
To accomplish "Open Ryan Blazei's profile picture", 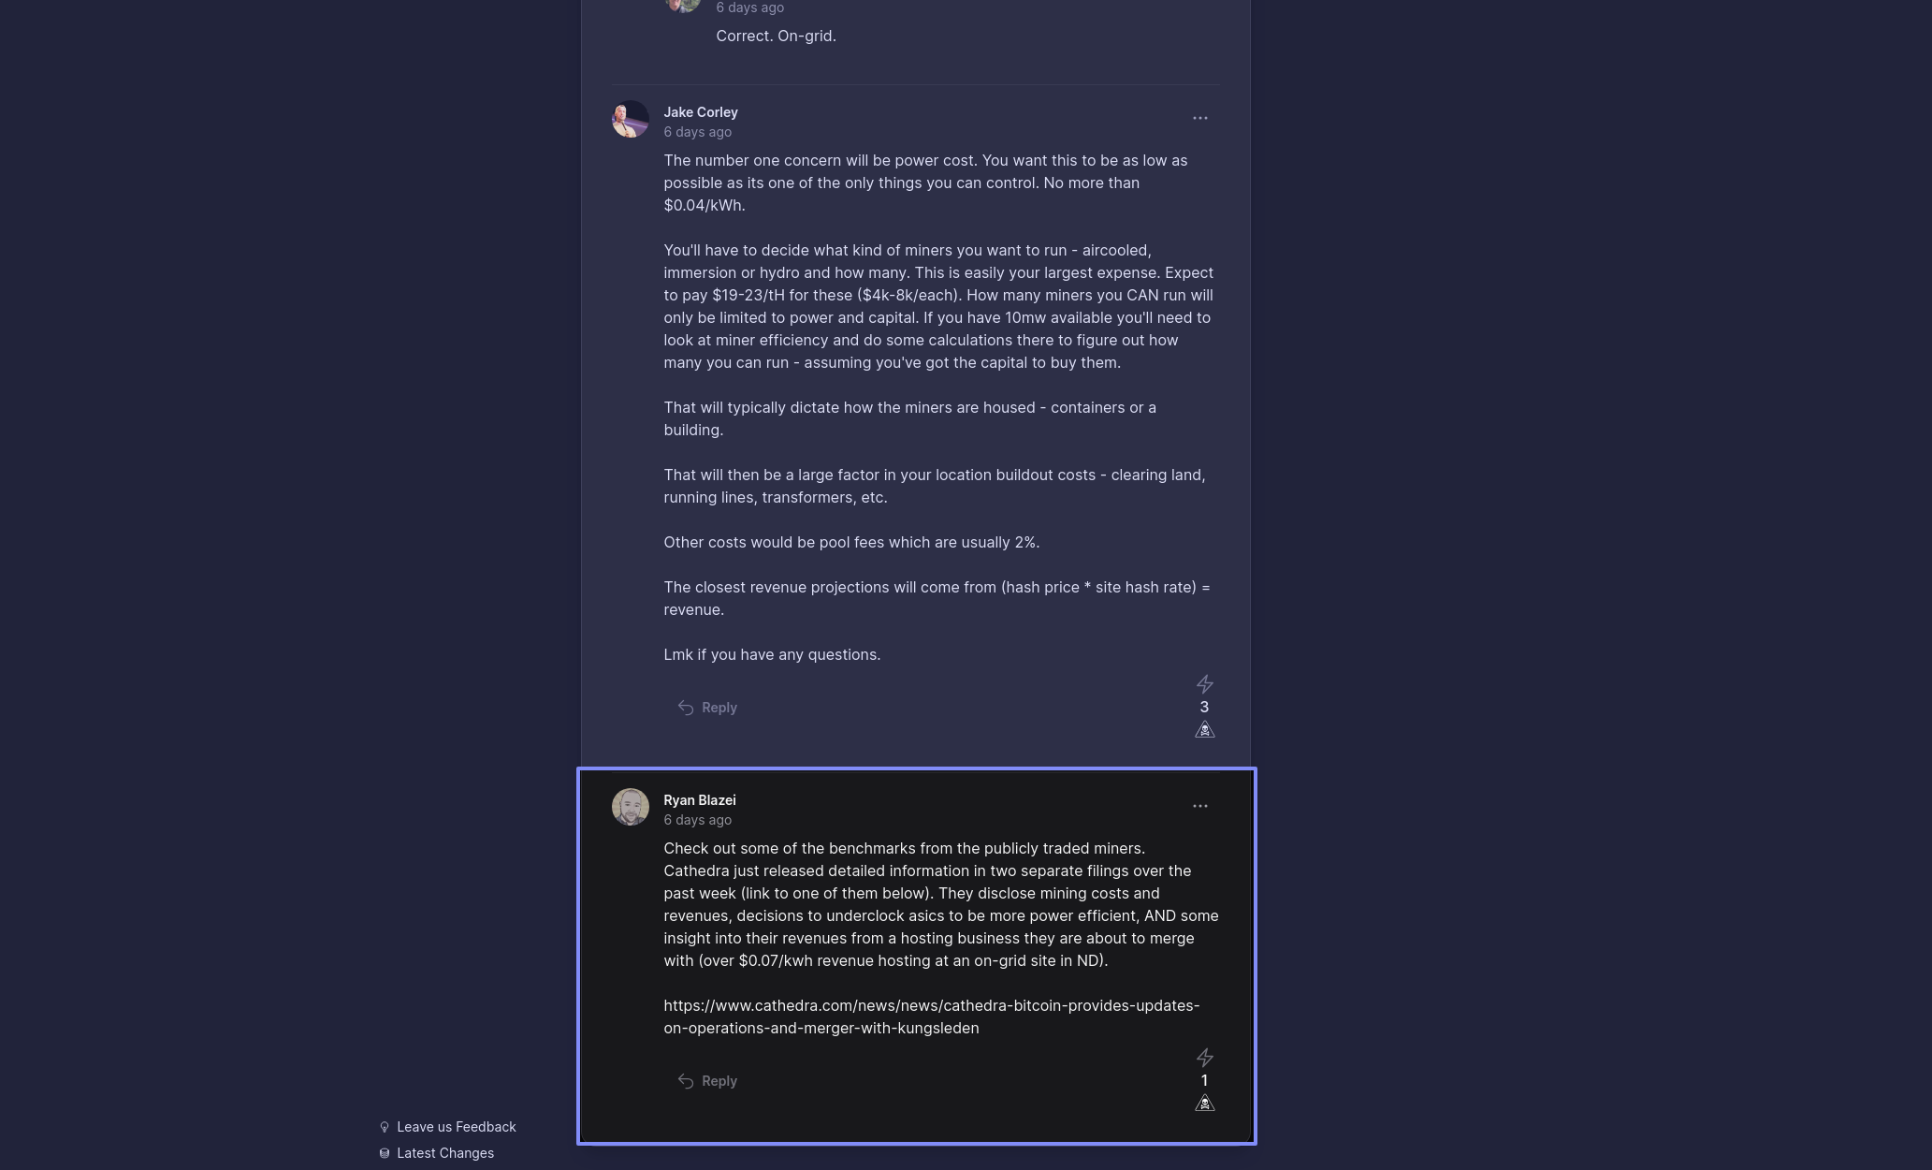I will pyautogui.click(x=630, y=807).
